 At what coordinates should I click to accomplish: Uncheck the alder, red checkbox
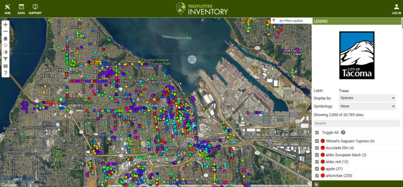(x=317, y=162)
